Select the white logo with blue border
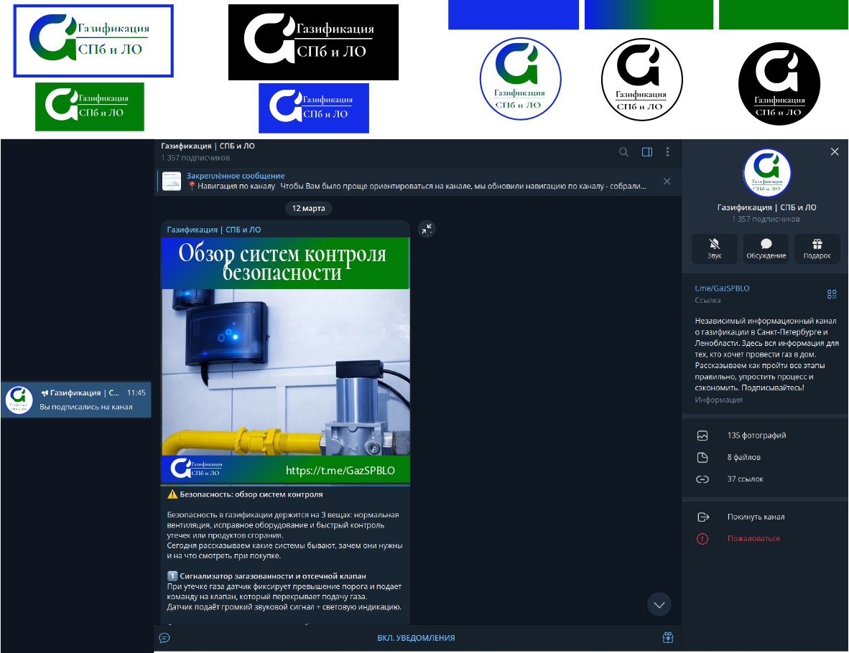The image size is (849, 653). pyautogui.click(x=93, y=41)
